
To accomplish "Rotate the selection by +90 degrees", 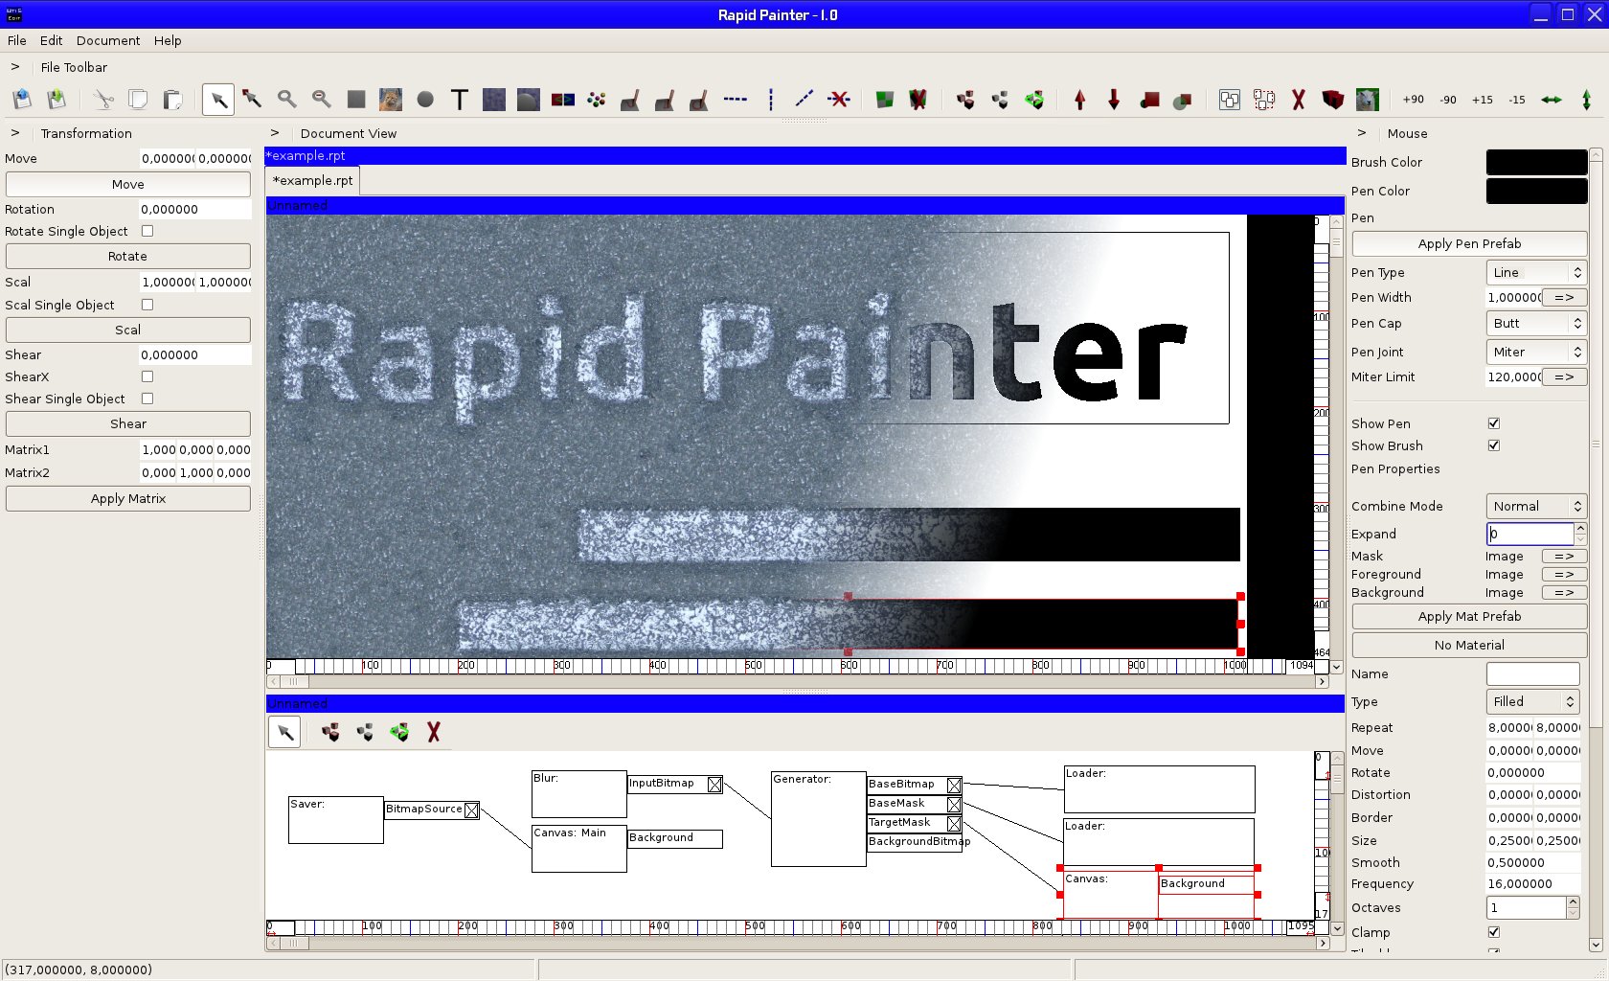I will tap(1413, 100).
